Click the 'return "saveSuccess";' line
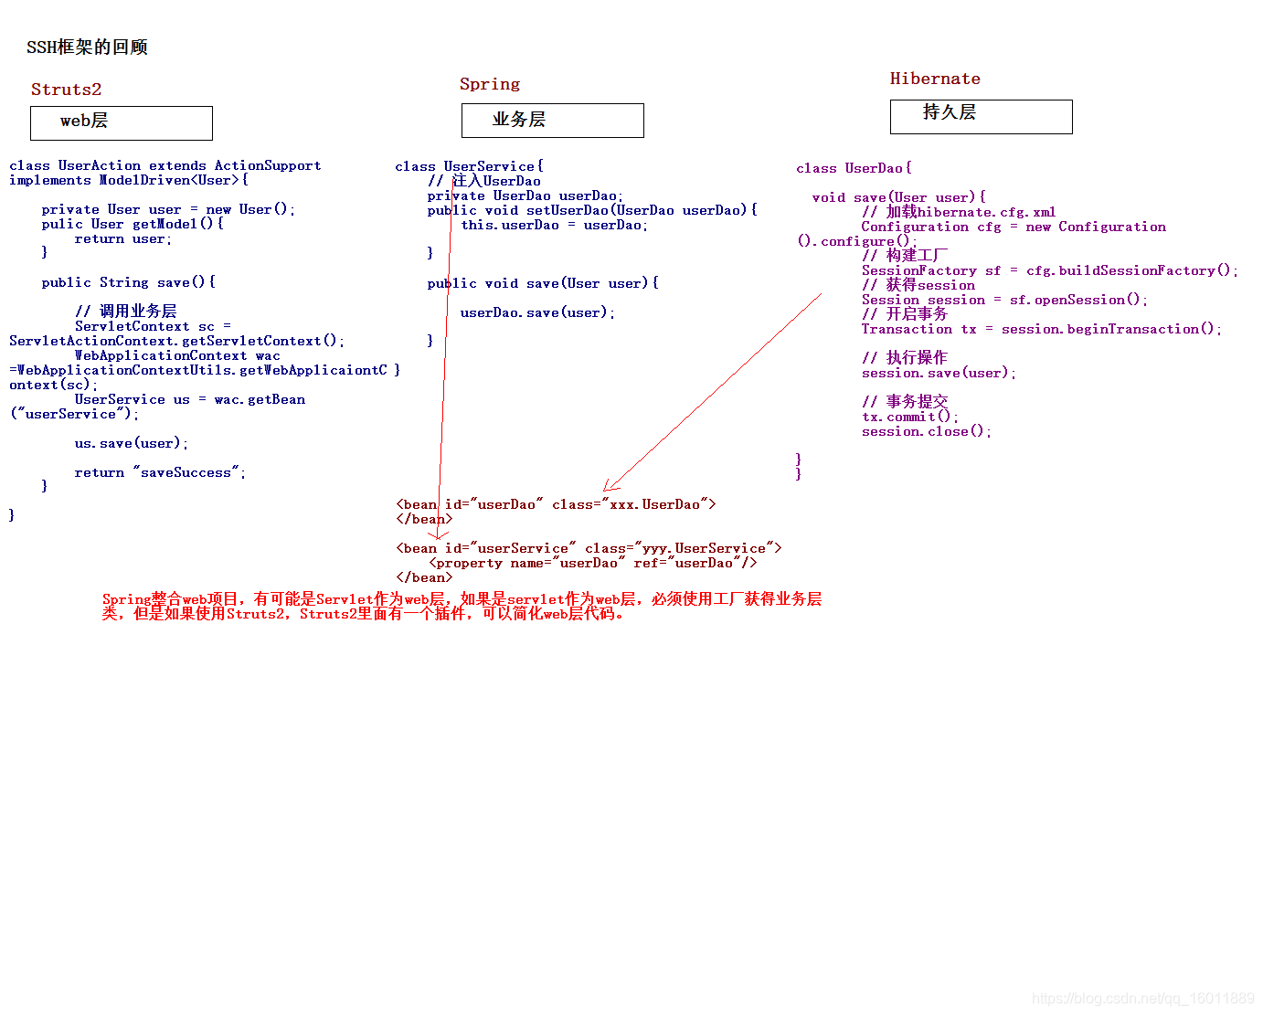 click(160, 472)
